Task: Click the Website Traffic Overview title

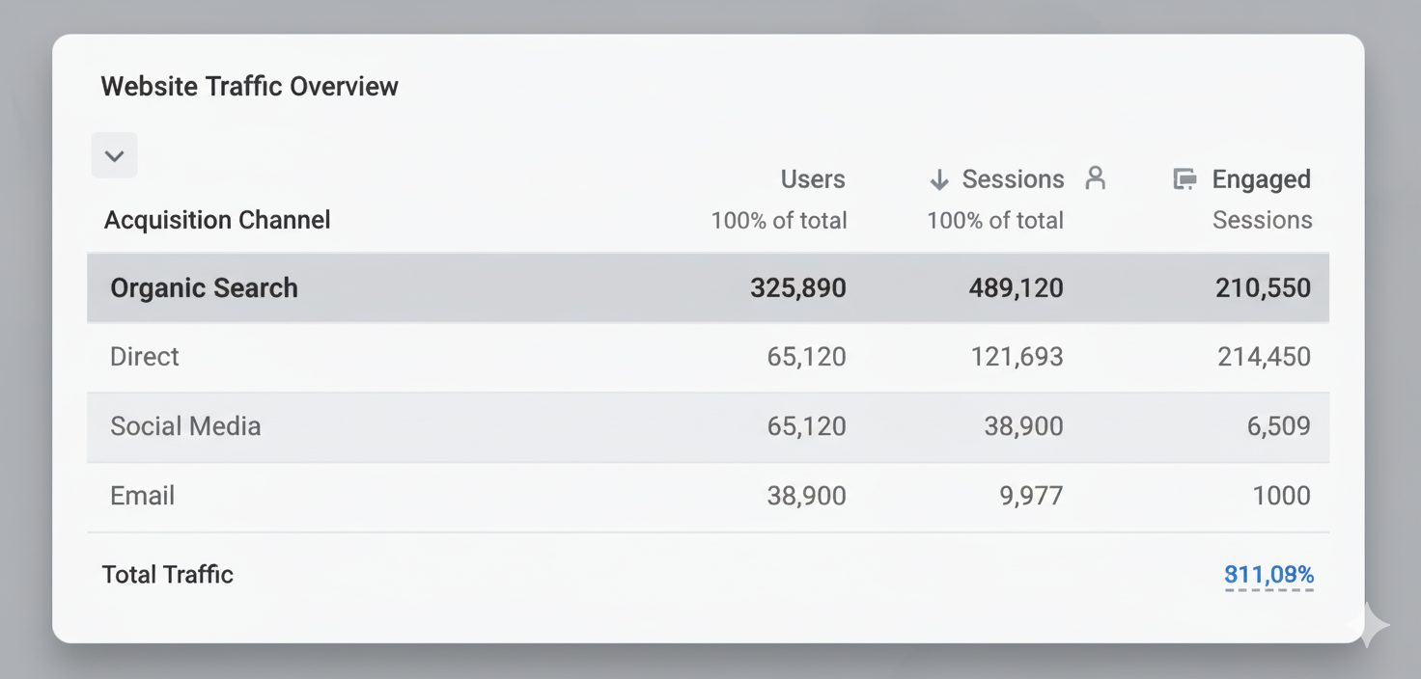Action: pyautogui.click(x=249, y=87)
